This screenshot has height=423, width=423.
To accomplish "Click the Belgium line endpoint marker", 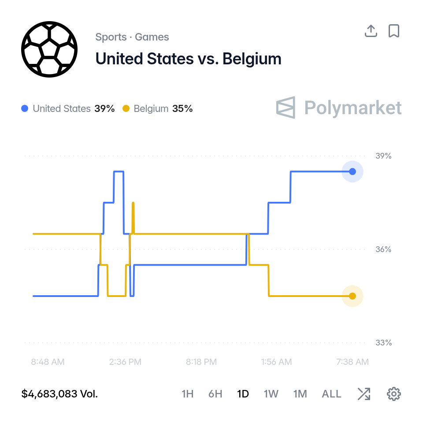I will pyautogui.click(x=352, y=296).
